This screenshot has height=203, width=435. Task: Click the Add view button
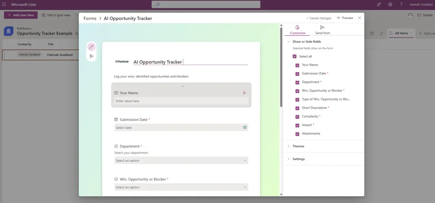click(x=427, y=33)
